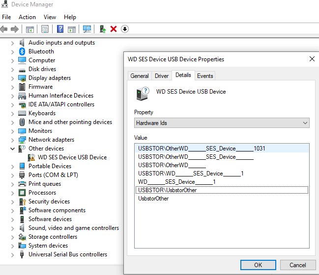The image size is (319, 275).
Task: Open the Properties toolbar icon
Action: 45,29
